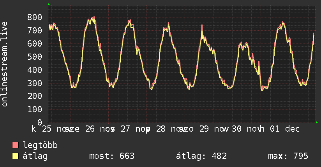
Task: Click the 700 y-axis label
Action: click(x=35, y=30)
